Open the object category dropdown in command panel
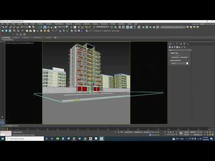This screenshot has width=215, height=161. (x=180, y=50)
